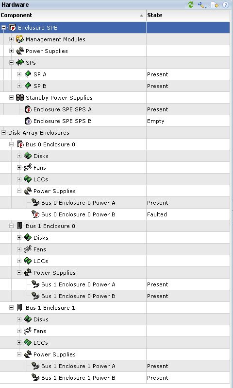Click the SP A processor icon
The height and width of the screenshot is (388, 233).
(28, 74)
